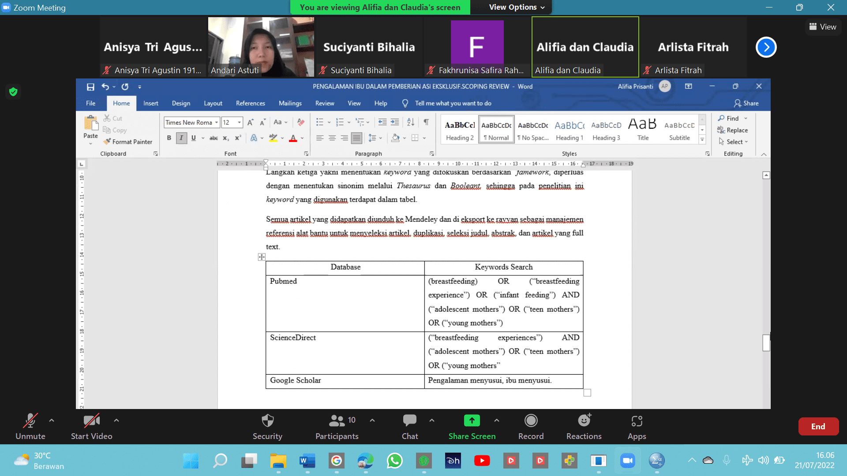Apply the Numbering list icon
Screen dimensions: 847x476
(339, 122)
